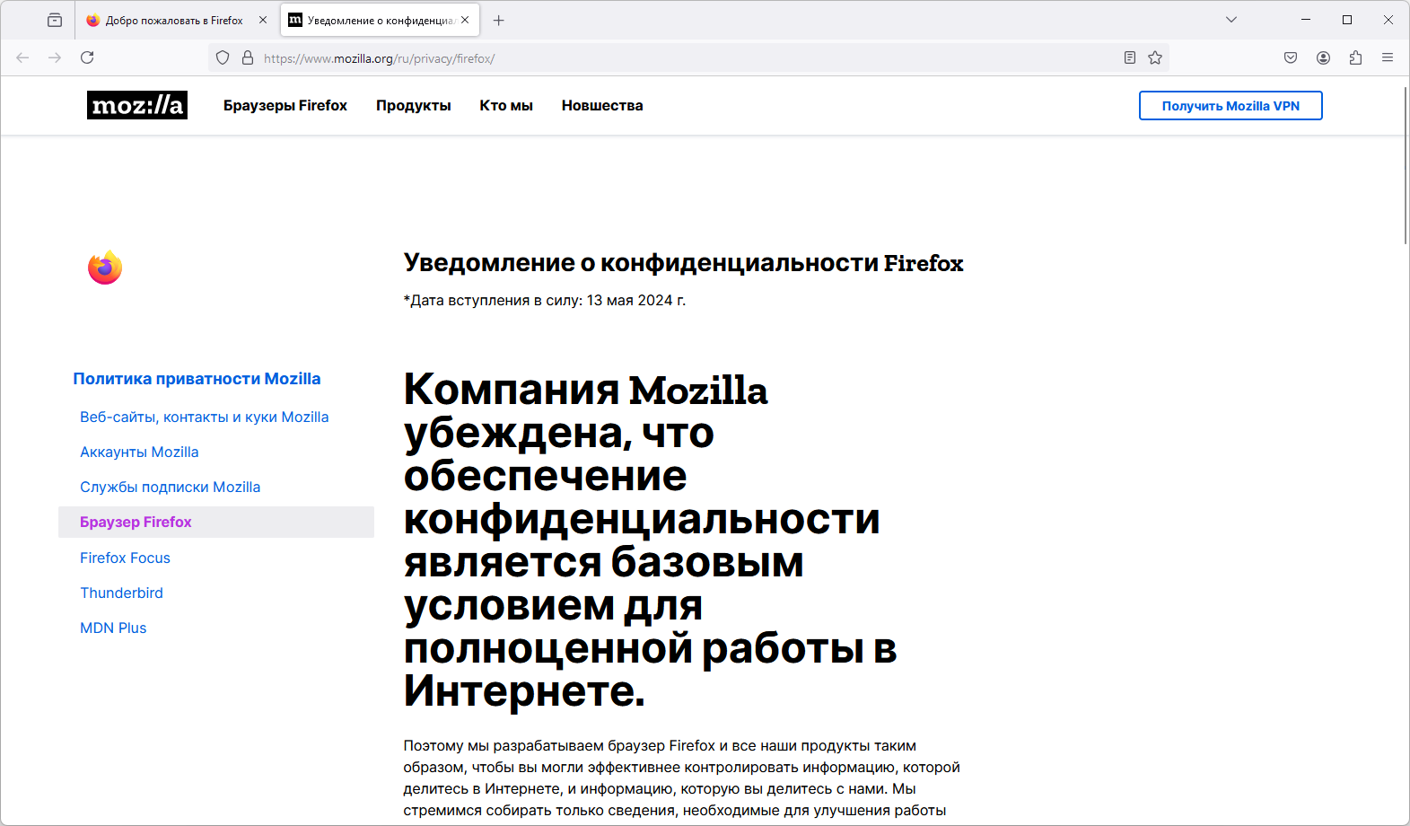The height and width of the screenshot is (826, 1410).
Task: Bookmark this page with star icon
Action: pos(1155,58)
